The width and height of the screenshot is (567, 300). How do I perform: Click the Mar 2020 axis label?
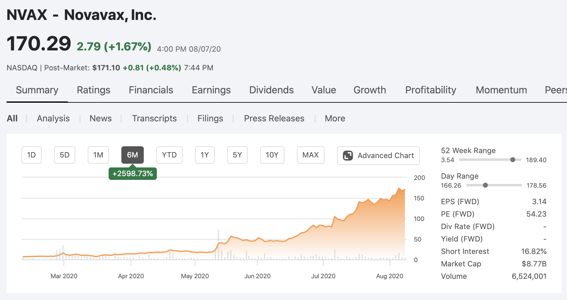tap(64, 276)
